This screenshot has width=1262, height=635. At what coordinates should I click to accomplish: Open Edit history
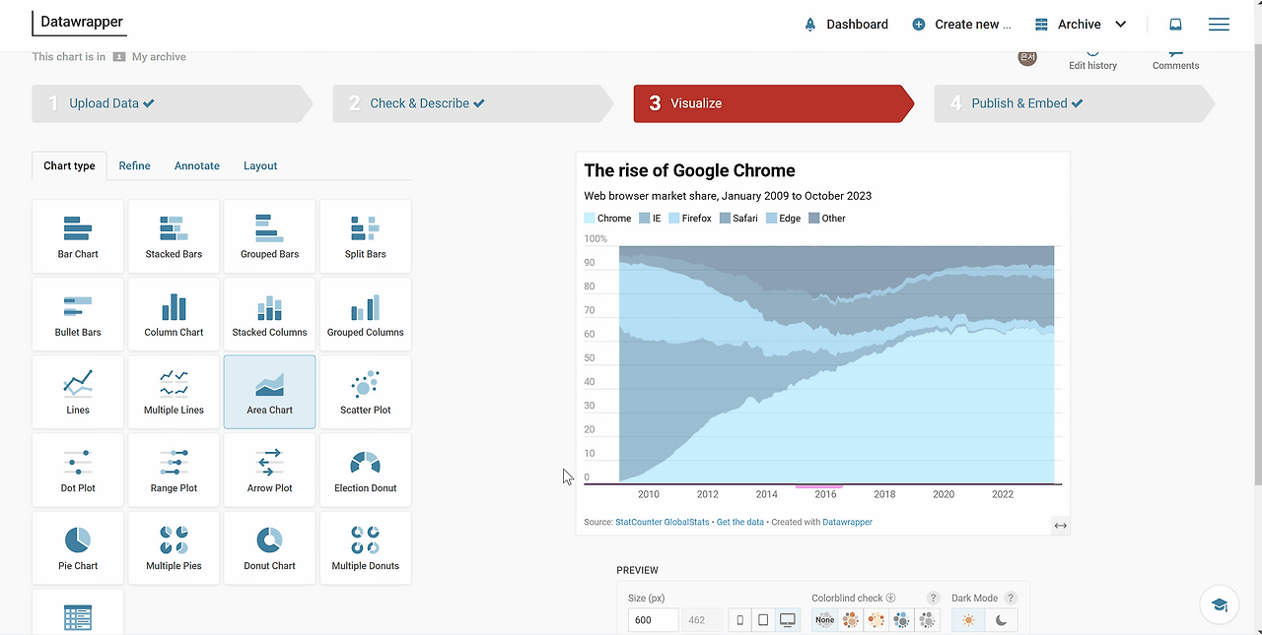(1092, 61)
